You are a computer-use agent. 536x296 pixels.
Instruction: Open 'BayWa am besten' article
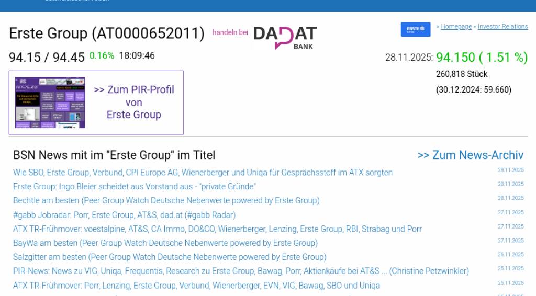[x=165, y=243]
